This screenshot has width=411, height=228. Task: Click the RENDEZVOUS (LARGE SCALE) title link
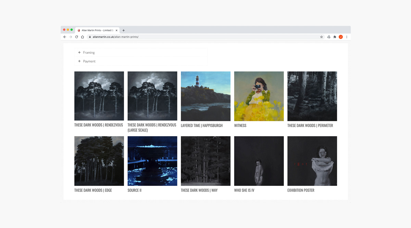click(x=152, y=128)
